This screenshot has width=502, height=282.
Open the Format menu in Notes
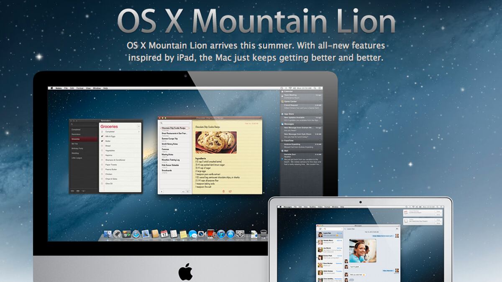point(80,88)
